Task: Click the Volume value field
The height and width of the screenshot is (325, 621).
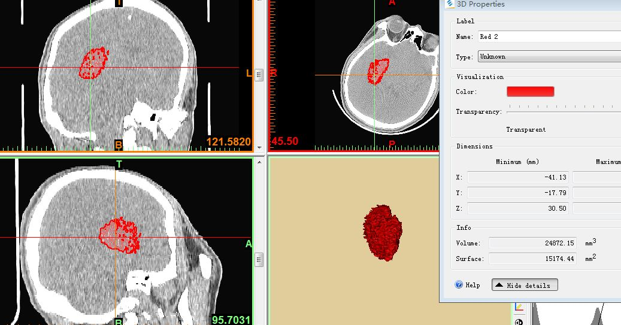Action: [532, 243]
